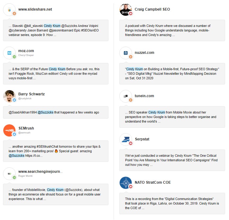Click the @Suzzicks mention in Barry Schwartz tweet
Image resolution: width=229 pixels, height=220 pixels.
[46, 112]
